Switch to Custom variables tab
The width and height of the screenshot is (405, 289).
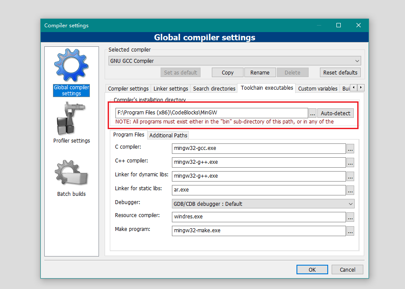(318, 88)
